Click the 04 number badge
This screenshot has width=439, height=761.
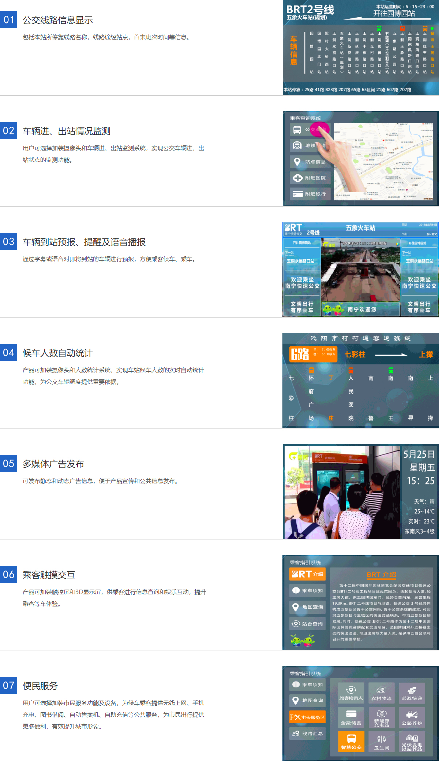coord(9,352)
